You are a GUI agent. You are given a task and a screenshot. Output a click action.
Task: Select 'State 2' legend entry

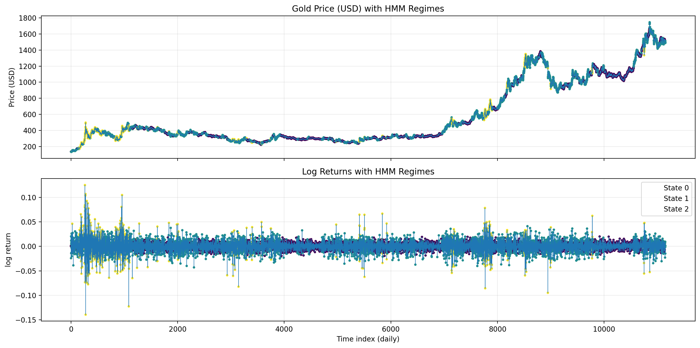676,209
